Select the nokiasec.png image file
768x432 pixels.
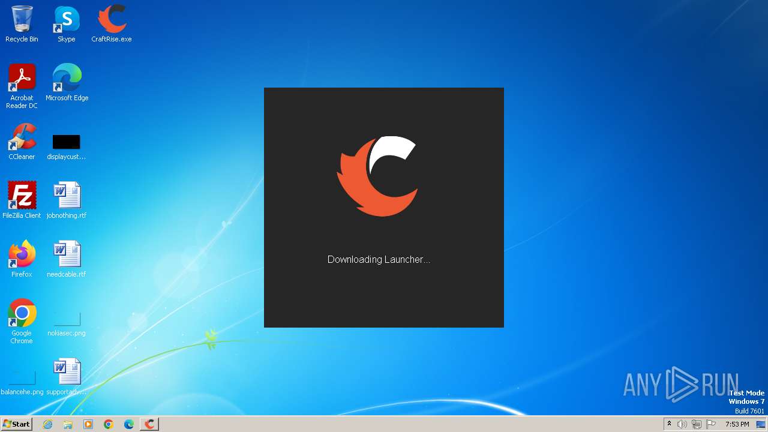coord(67,323)
